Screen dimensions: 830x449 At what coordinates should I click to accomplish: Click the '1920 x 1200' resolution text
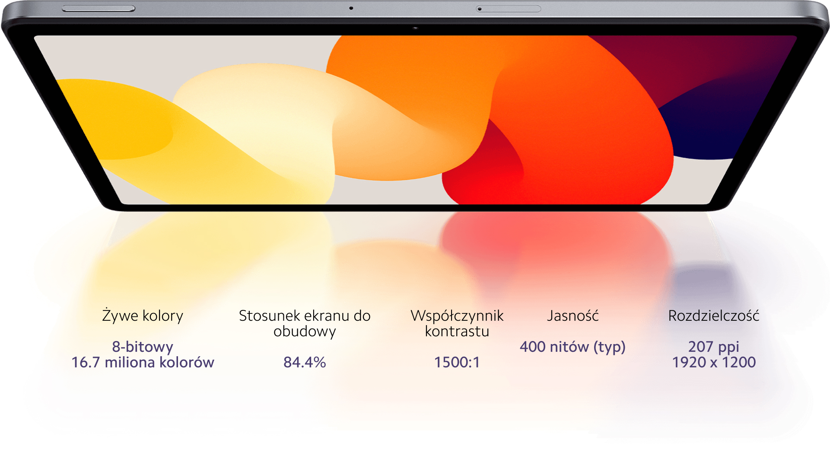tap(714, 362)
